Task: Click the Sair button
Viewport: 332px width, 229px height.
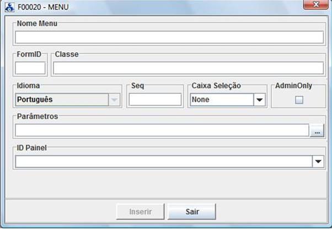Action: [191, 211]
